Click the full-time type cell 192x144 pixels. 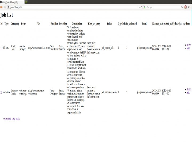point(6,48)
